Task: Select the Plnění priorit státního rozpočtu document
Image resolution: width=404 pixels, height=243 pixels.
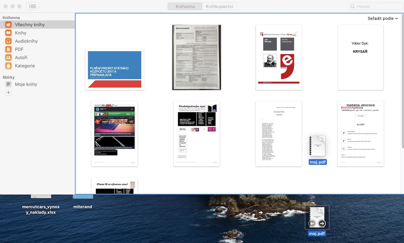Action: (x=114, y=69)
